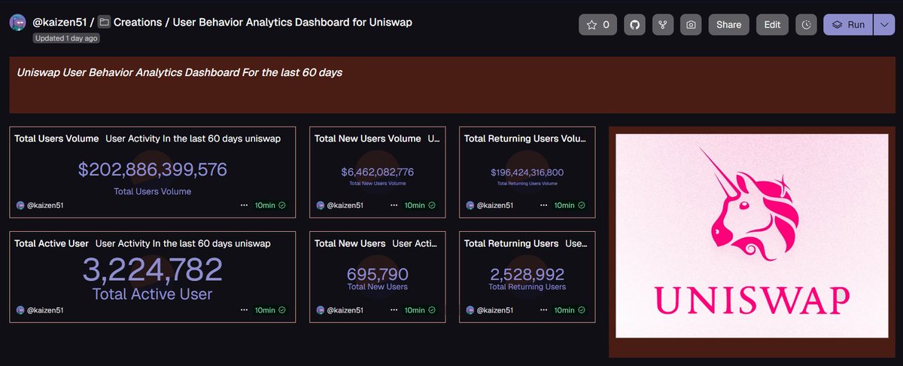903x366 pixels.
Task: Expand the Run dropdown arrow
Action: pos(884,25)
